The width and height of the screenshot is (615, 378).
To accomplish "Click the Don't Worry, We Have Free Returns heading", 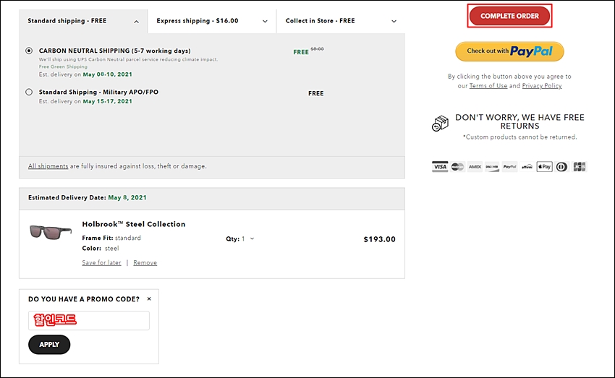I will [x=519, y=121].
